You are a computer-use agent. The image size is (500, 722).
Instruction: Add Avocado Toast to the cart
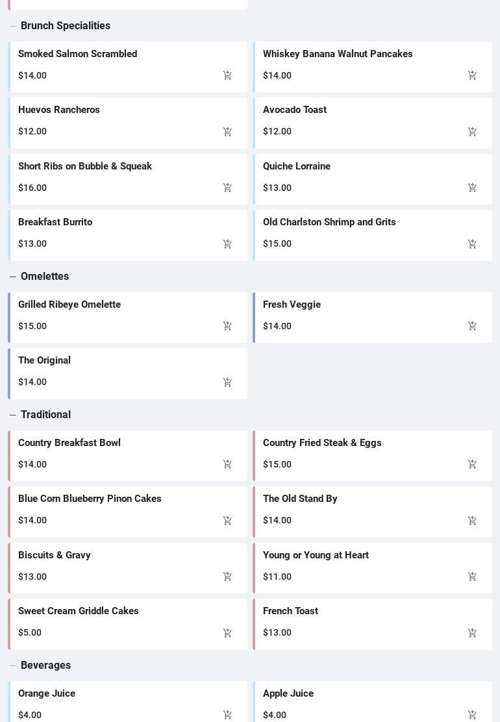(472, 132)
